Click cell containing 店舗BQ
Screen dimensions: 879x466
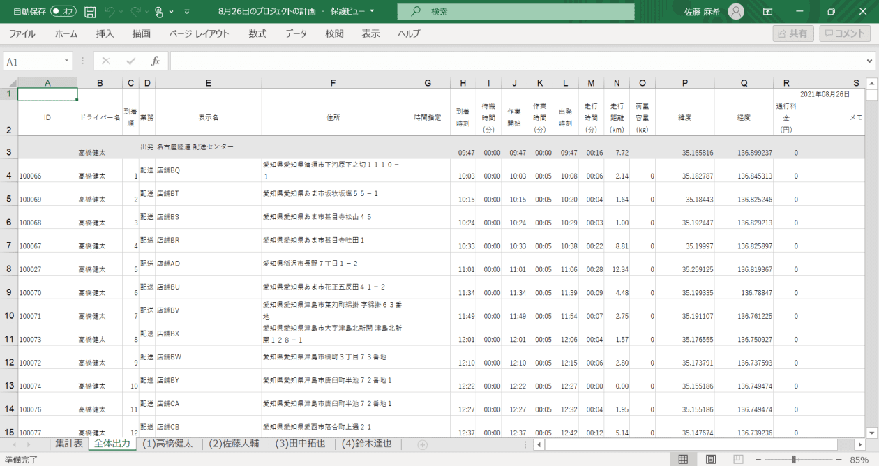(x=208, y=171)
